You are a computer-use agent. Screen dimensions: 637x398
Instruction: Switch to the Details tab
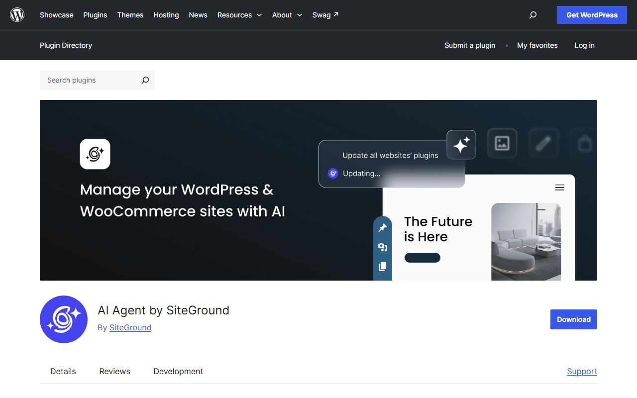63,371
